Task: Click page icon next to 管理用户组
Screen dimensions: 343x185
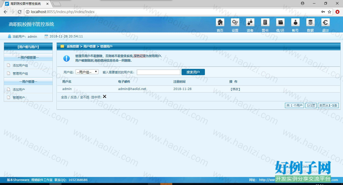Action: [9, 73]
